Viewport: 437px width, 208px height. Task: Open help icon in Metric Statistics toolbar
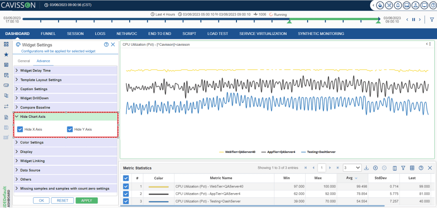click(x=421, y=168)
